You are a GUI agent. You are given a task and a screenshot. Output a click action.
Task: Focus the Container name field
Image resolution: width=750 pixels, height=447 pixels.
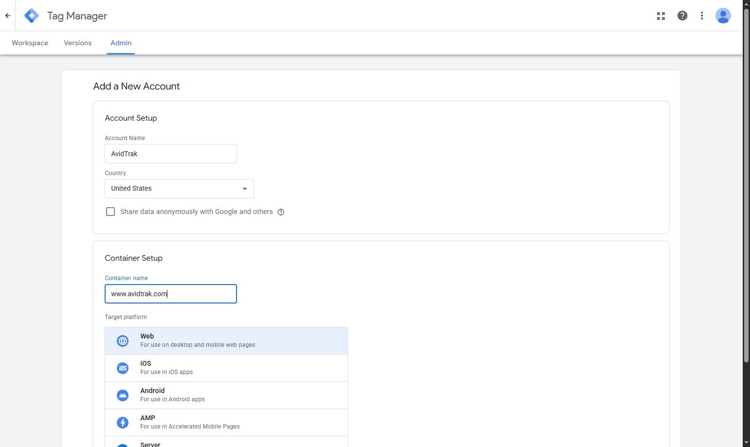tap(171, 294)
